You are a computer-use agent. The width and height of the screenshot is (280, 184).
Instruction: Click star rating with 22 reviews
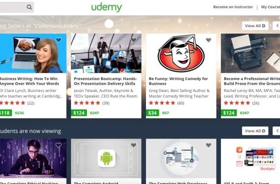tap(17, 103)
